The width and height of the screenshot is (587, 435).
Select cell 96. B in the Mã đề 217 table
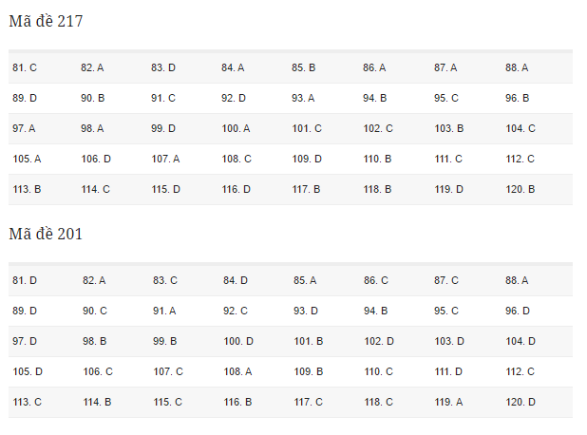pyautogui.click(x=517, y=99)
